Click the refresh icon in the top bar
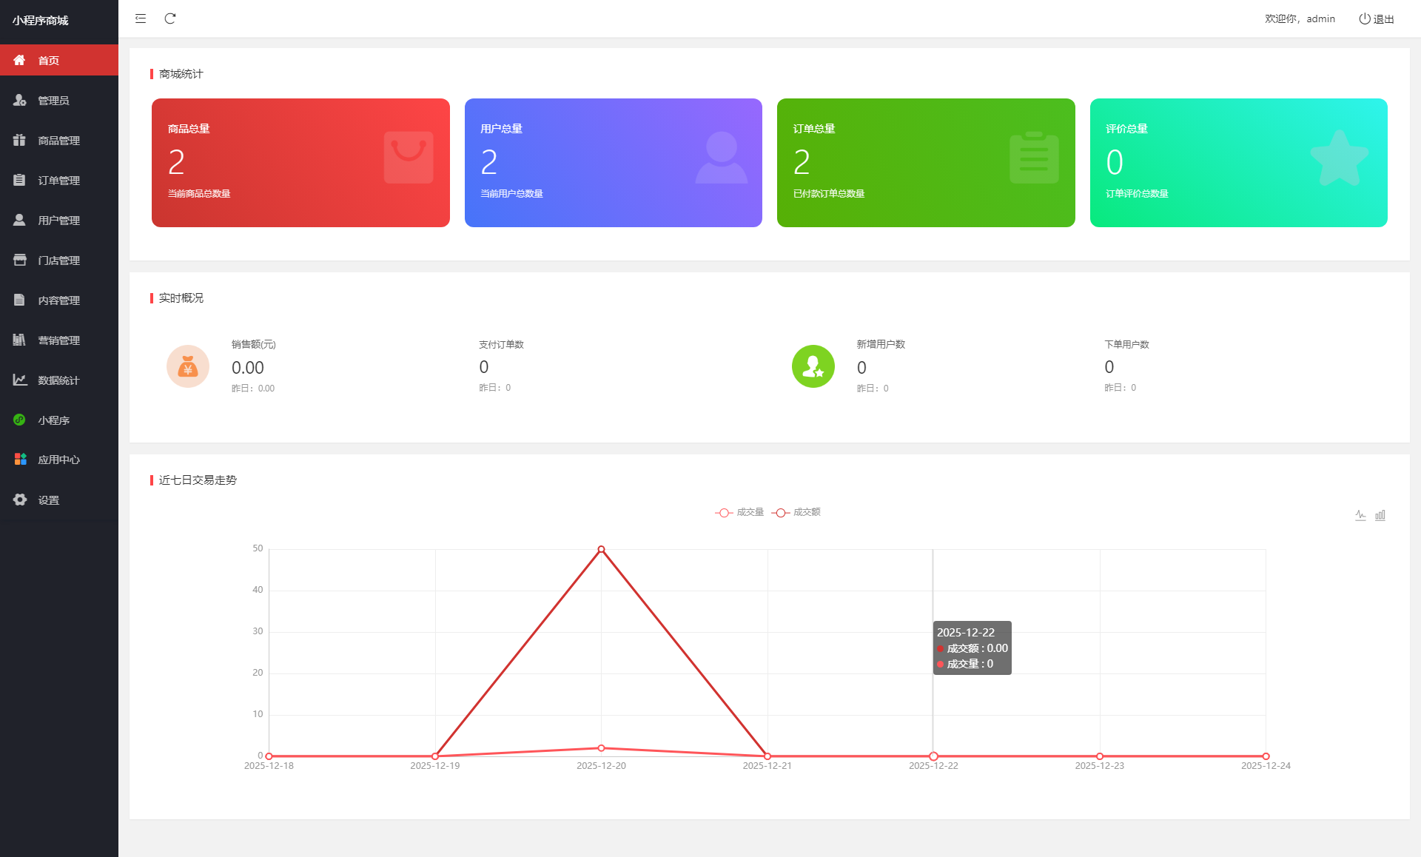Viewport: 1421px width, 857px height. (x=170, y=19)
